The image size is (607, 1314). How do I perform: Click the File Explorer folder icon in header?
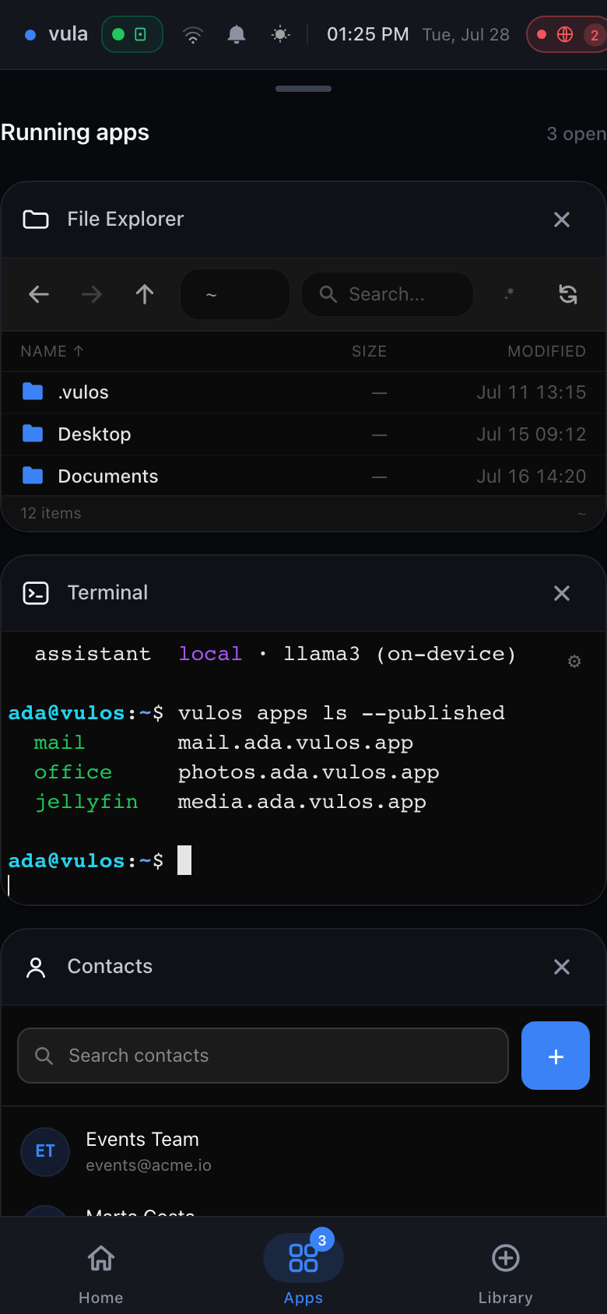coord(36,220)
